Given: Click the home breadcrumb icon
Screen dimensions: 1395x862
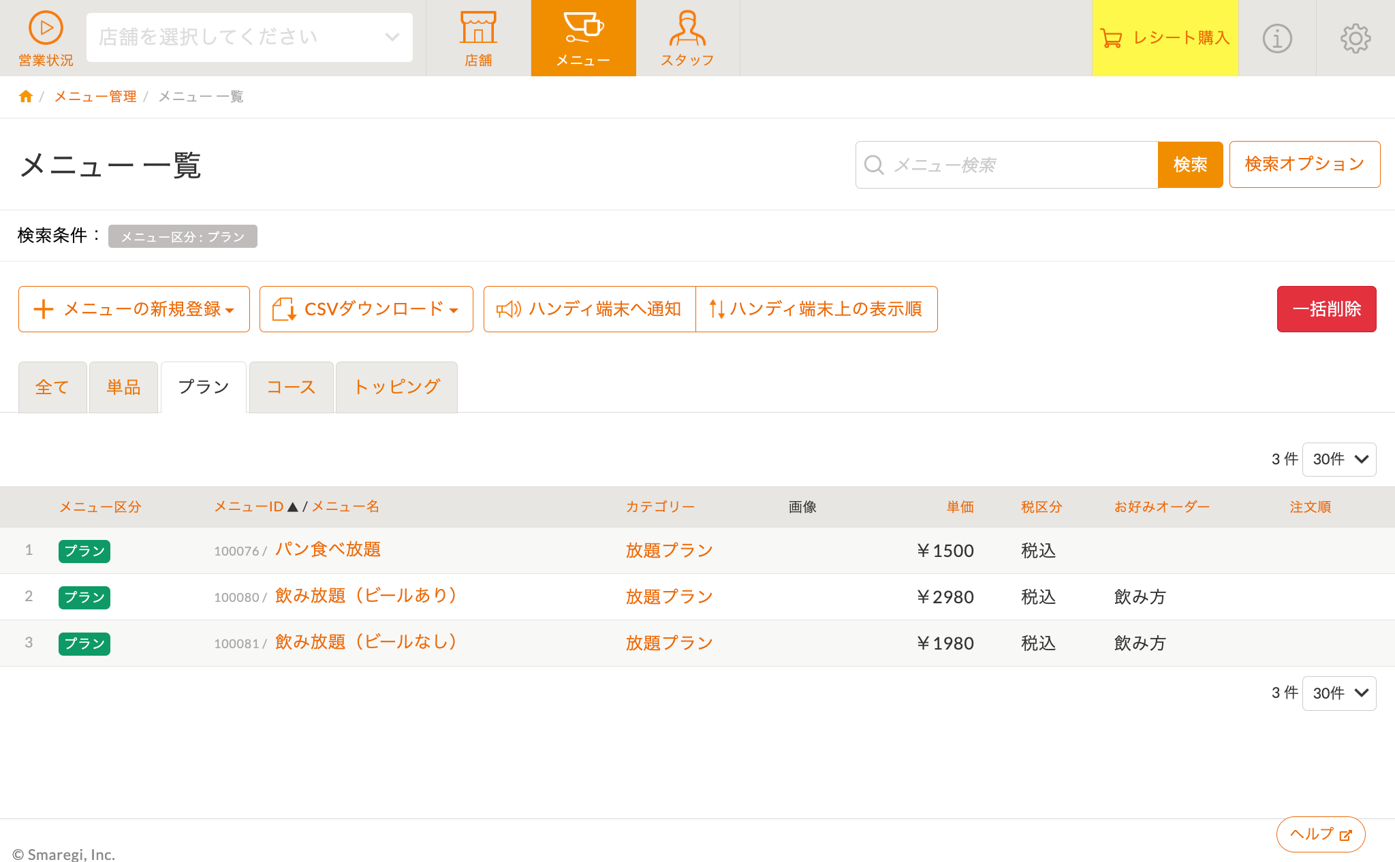Looking at the screenshot, I should point(26,97).
